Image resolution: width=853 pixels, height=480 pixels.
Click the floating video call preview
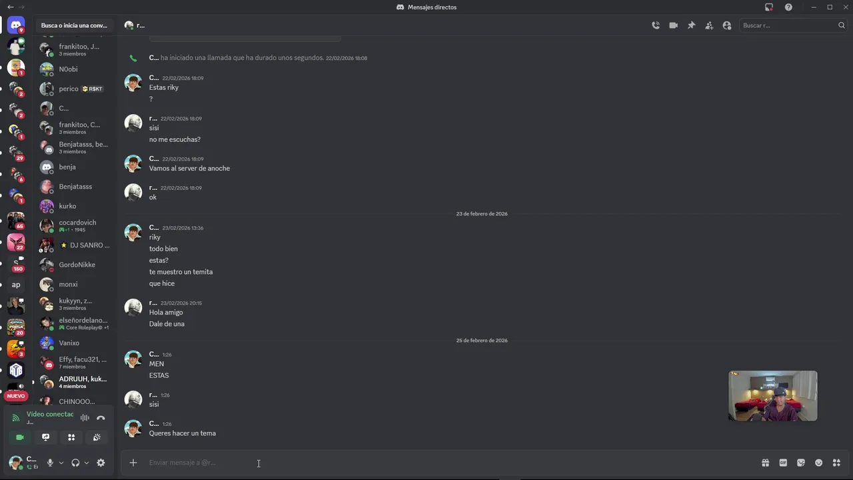772,395
